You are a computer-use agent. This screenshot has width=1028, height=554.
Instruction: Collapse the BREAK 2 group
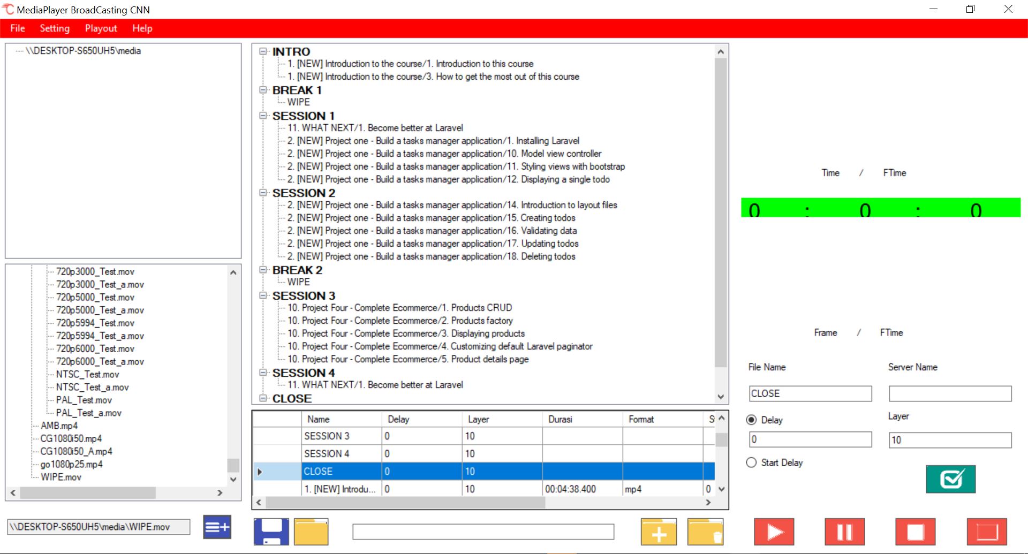coord(262,270)
